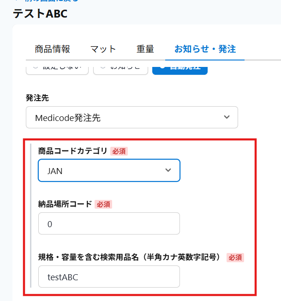Click the input field containing testABC
The image size is (281, 301).
click(x=109, y=277)
